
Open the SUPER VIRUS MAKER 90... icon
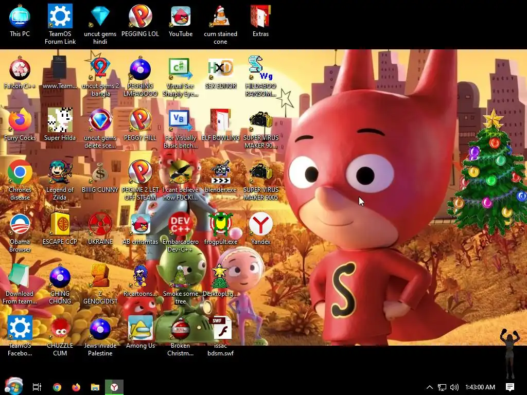(261, 129)
